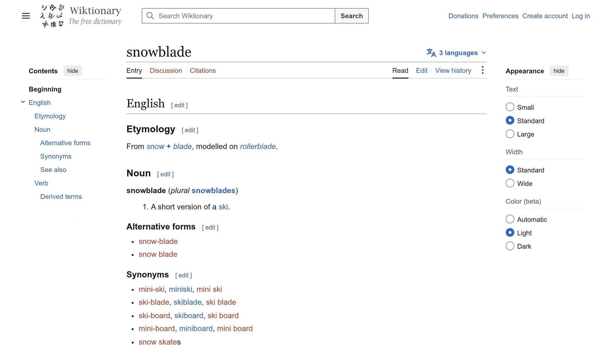
Task: Hide the Contents sidebar
Action: tap(73, 71)
